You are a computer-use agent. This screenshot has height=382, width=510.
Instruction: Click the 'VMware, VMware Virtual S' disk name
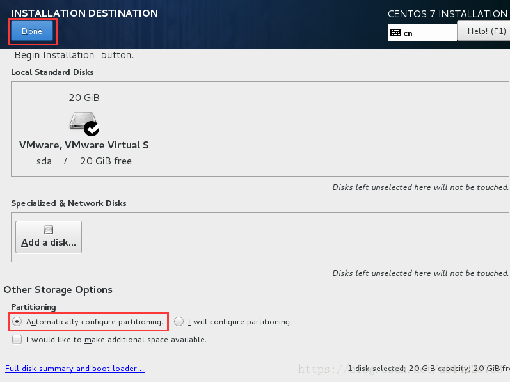tap(84, 145)
